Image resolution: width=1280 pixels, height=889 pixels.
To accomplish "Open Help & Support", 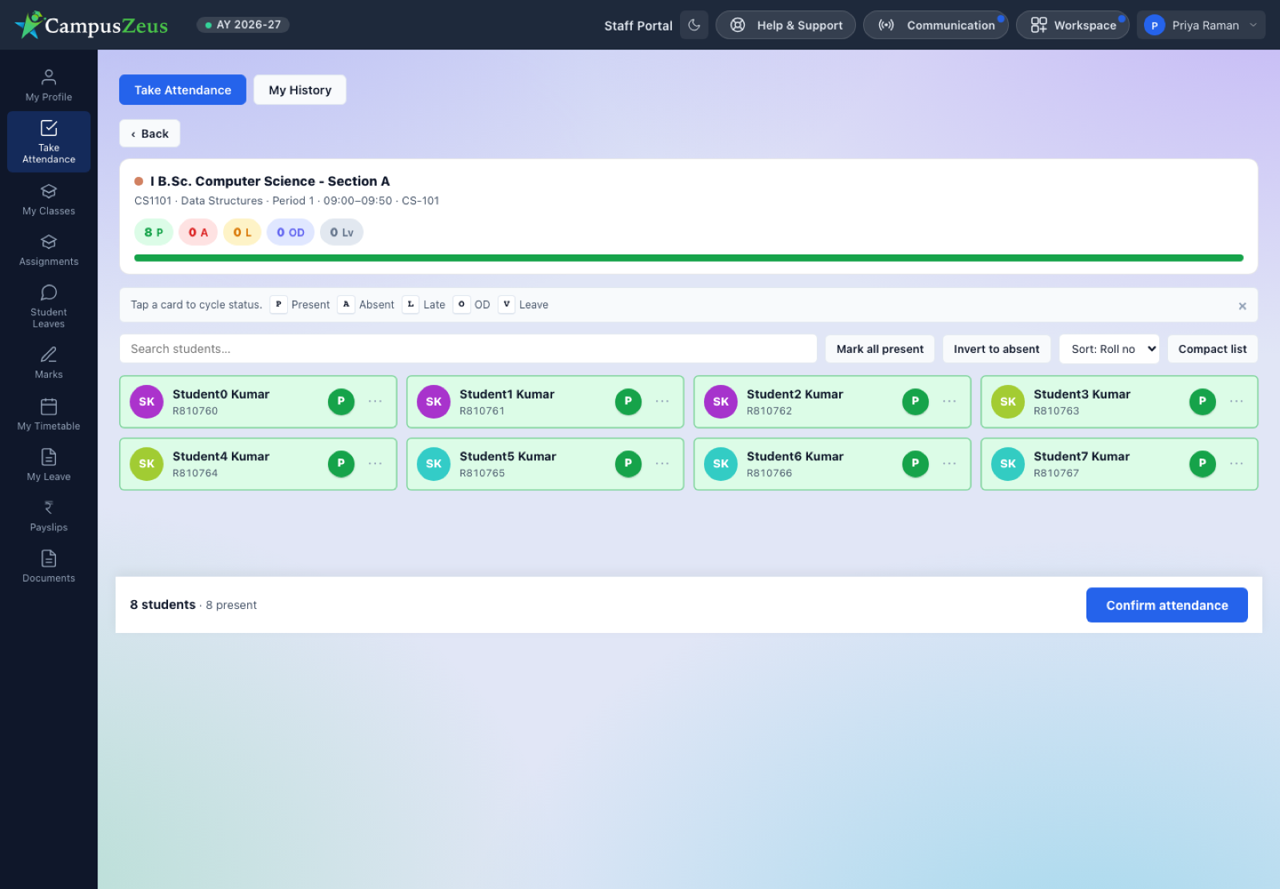I will coord(786,25).
